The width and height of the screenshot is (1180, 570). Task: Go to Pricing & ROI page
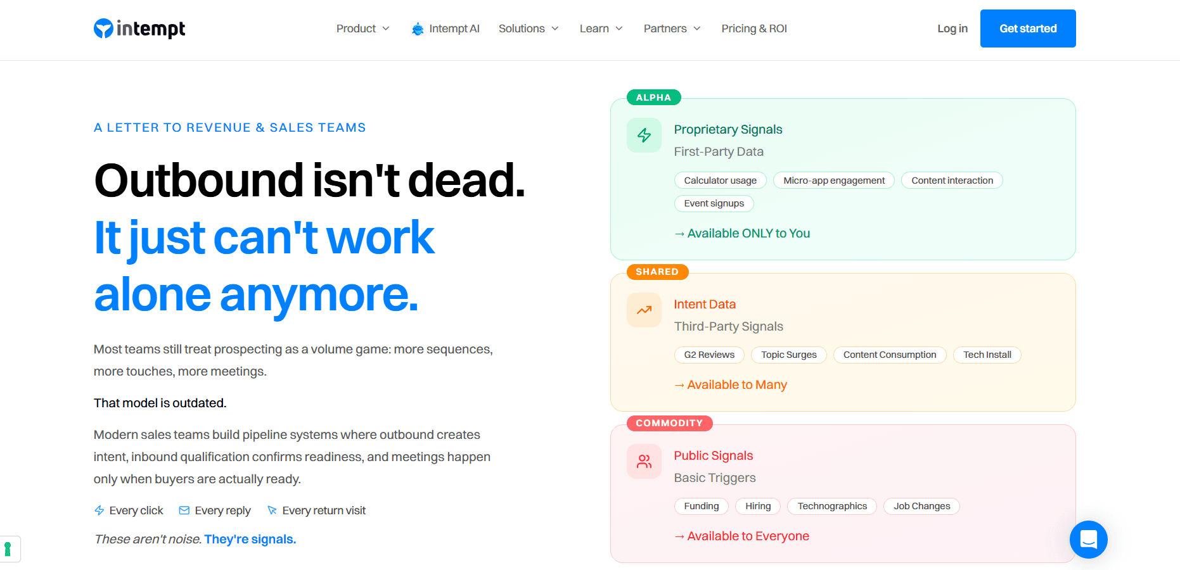pos(754,28)
